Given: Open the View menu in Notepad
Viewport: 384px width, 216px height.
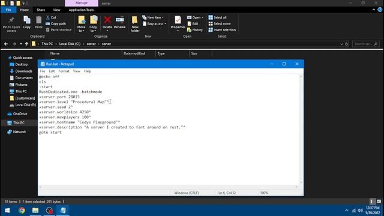Looking at the screenshot, I should point(77,71).
